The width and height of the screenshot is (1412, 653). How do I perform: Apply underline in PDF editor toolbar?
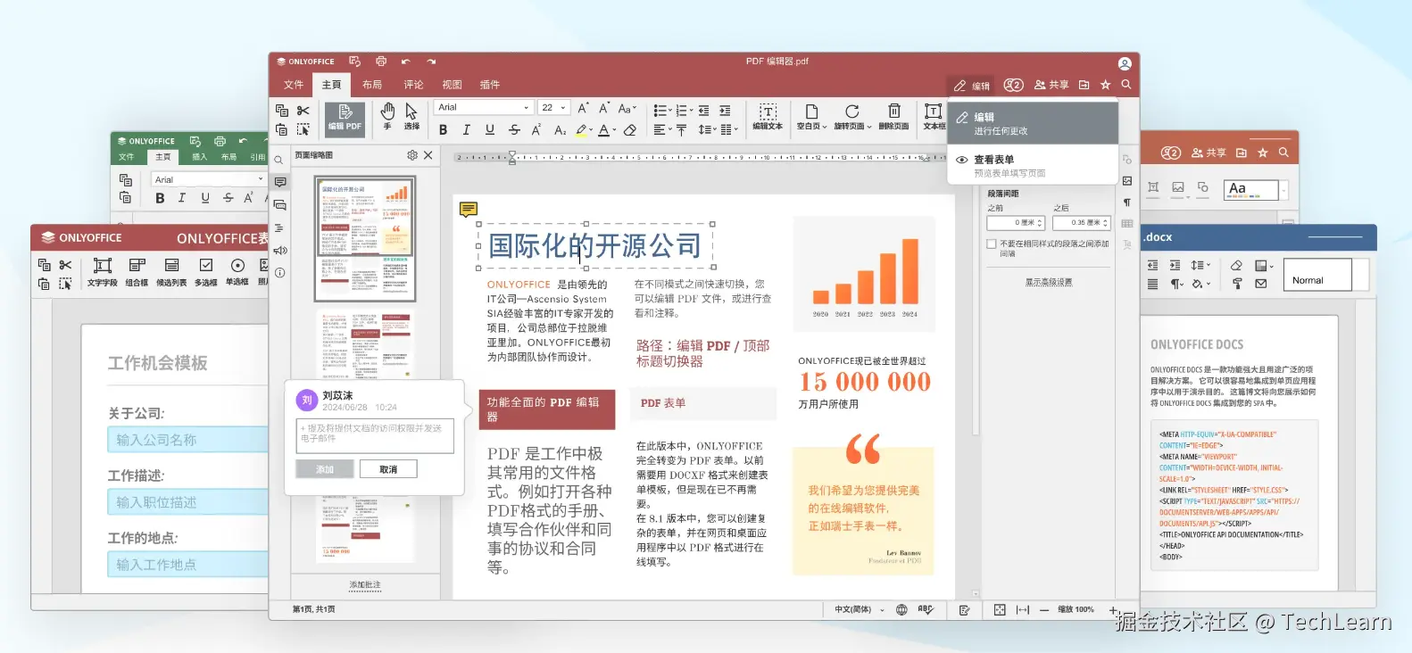click(x=490, y=130)
